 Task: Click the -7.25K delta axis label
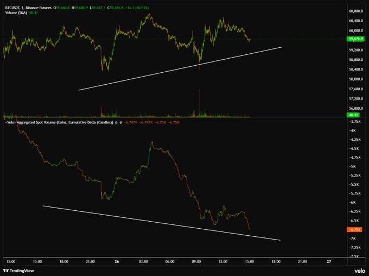tap(355, 248)
